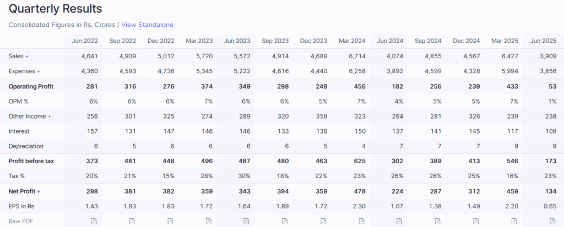Click EPS value 2.30 for Mar 2024
564x227 pixels.
tap(359, 206)
